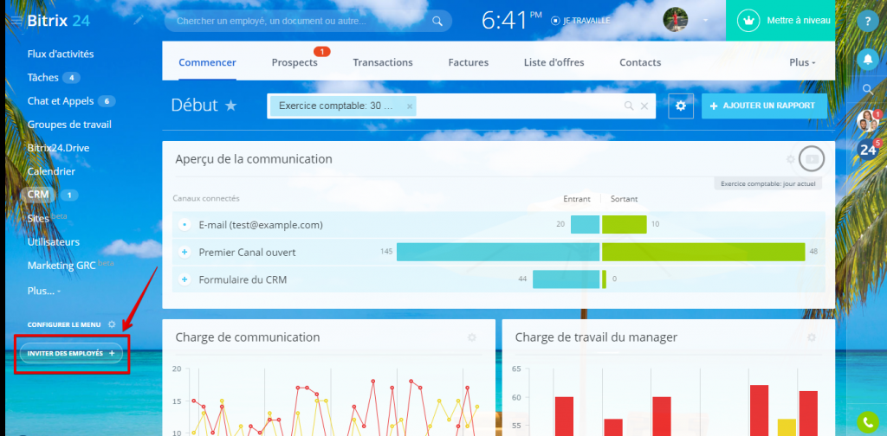Open the Liste d'offres tab

pos(554,62)
